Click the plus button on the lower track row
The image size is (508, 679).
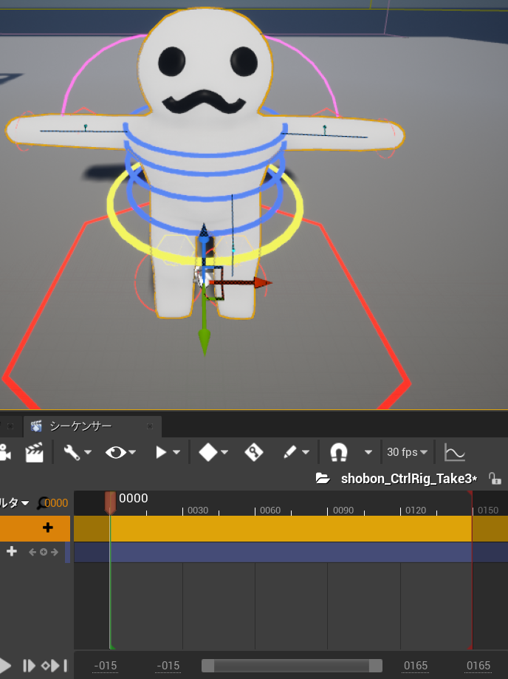tap(12, 551)
